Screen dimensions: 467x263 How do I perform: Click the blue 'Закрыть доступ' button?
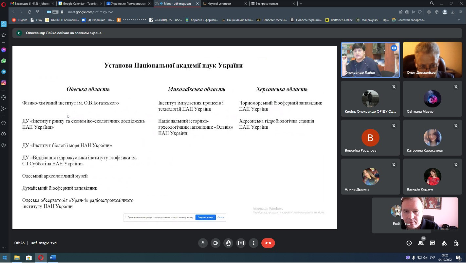[x=205, y=217]
